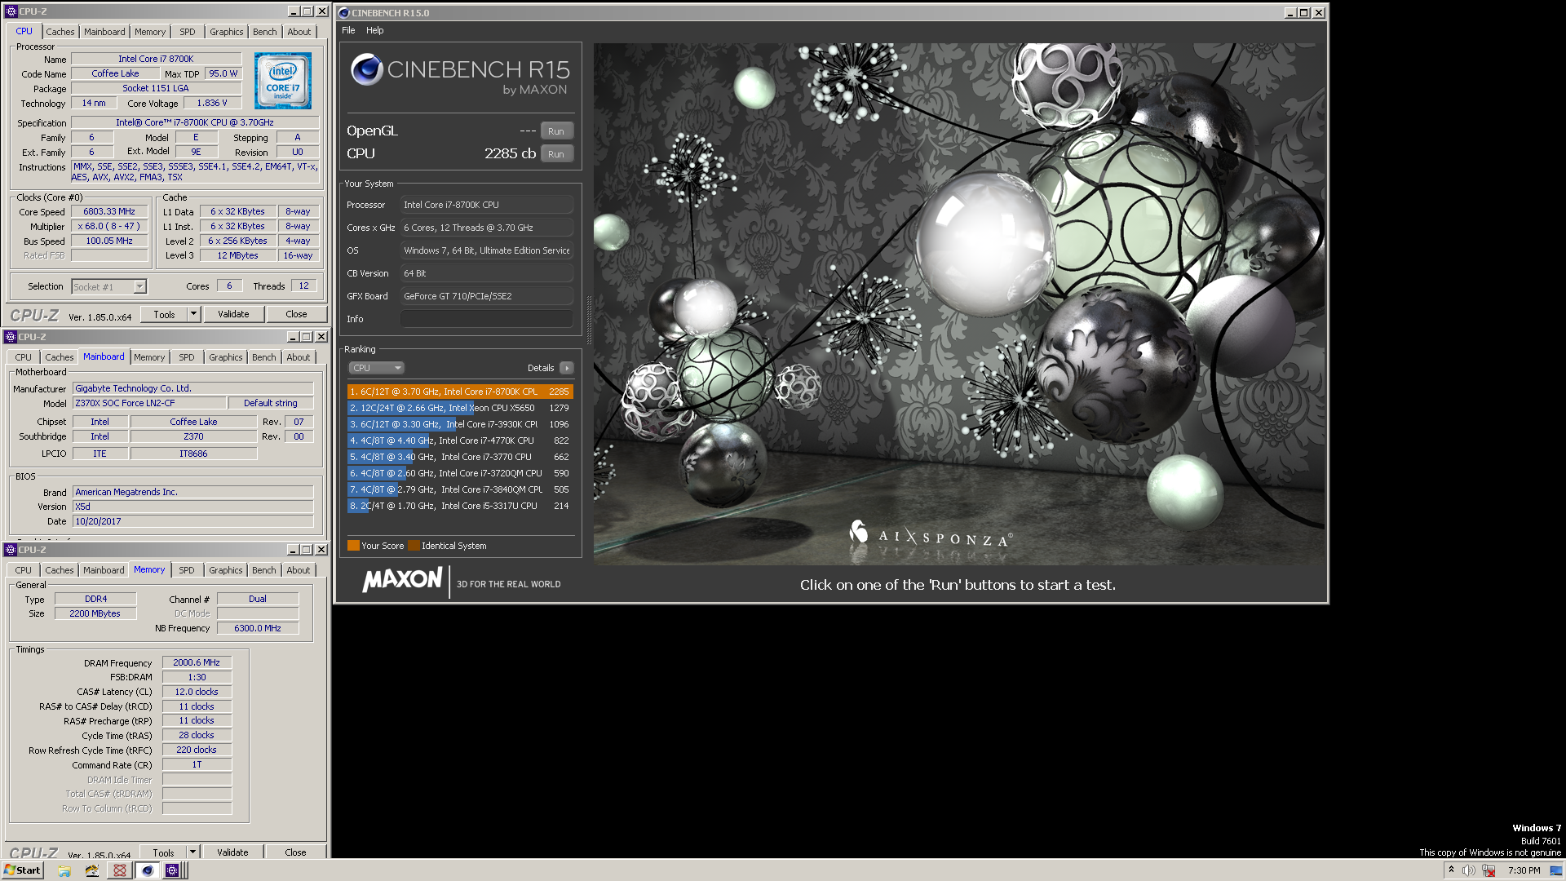Click Close in top CPU-Z window
Viewport: 1566px width, 881px height.
pos(296,314)
